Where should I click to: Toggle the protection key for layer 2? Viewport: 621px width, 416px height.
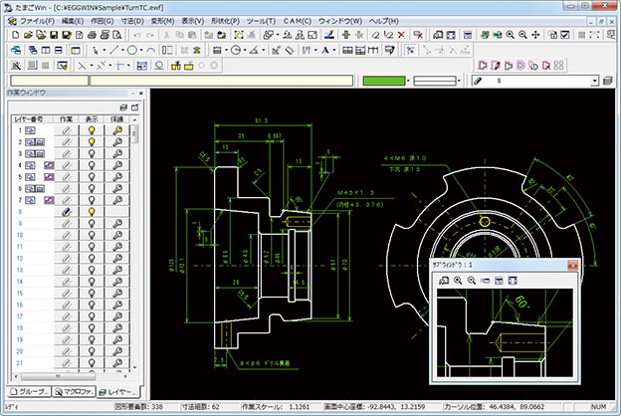(x=117, y=141)
